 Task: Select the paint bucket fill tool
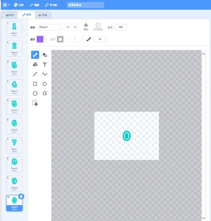(35, 65)
